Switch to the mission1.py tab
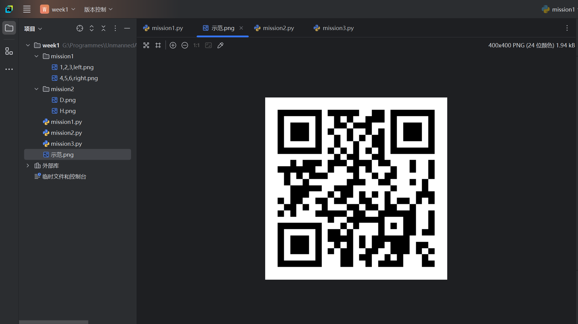The width and height of the screenshot is (578, 324). (x=163, y=28)
